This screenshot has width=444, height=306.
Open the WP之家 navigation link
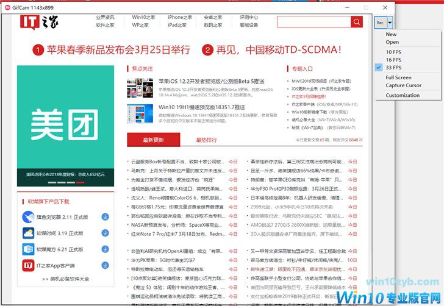click(x=140, y=25)
